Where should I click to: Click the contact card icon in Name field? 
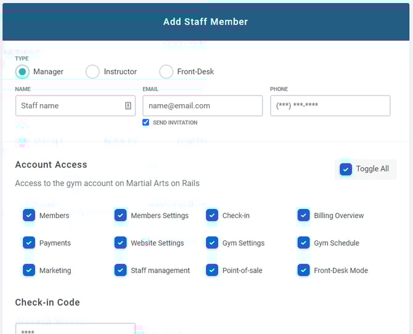click(x=128, y=106)
